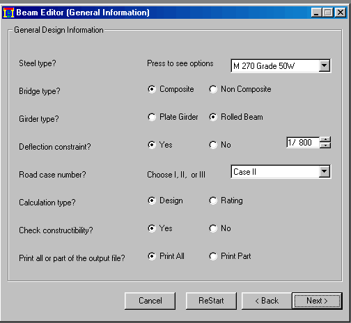Proceed with the Next button
The height and width of the screenshot is (323, 351).
tap(317, 301)
